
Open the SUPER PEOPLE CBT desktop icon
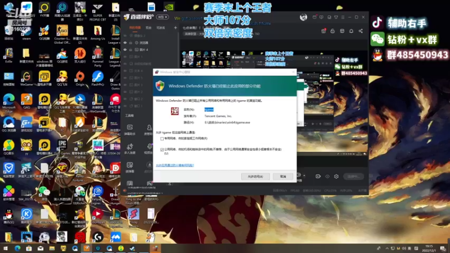tap(97, 12)
